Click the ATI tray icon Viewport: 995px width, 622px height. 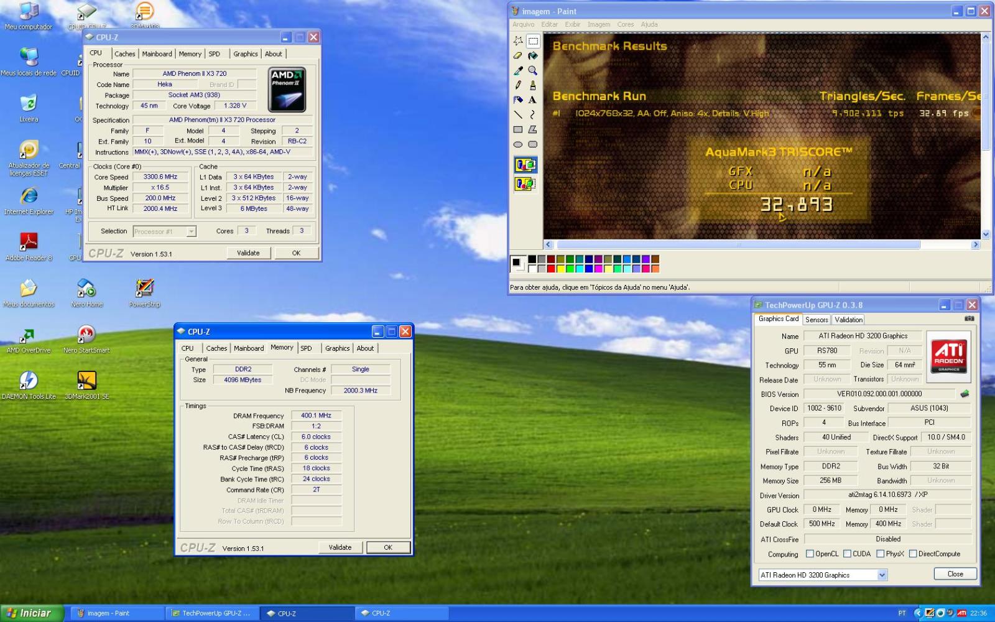coord(961,613)
